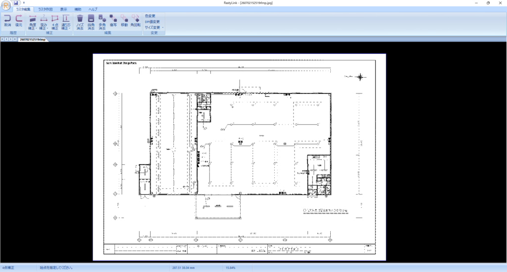Switch to the ラスタ編集 ribbon tab
This screenshot has height=272, width=507.
coord(23,9)
